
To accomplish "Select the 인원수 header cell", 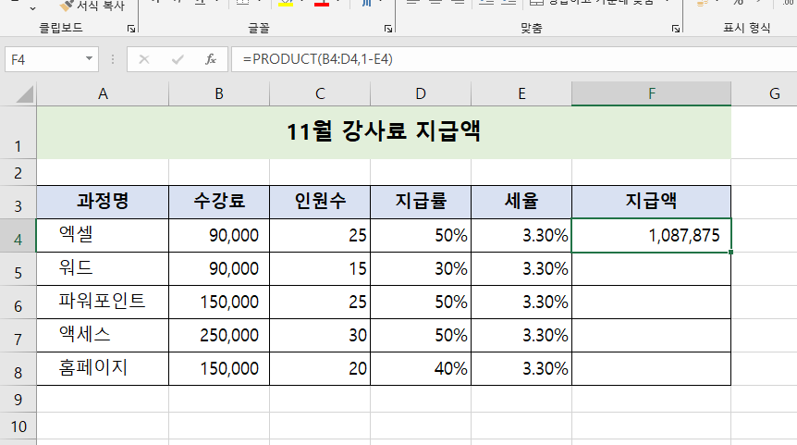I will pos(320,203).
